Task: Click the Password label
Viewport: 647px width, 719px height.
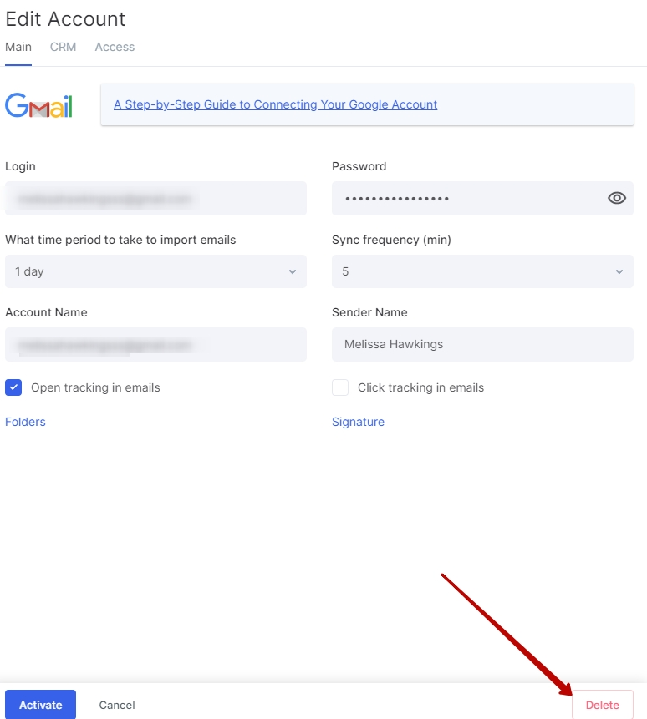Action: point(359,166)
